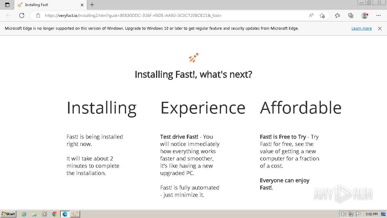The image size is (387, 218).
Task: Open the Favorites list
Action: tap(337, 15)
